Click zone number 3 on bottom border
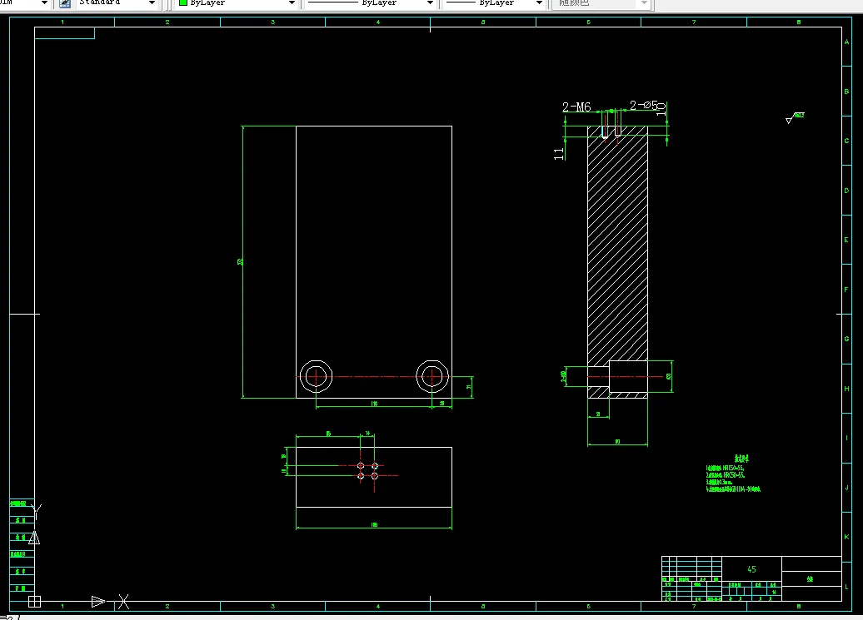863x620 pixels. coord(272,606)
